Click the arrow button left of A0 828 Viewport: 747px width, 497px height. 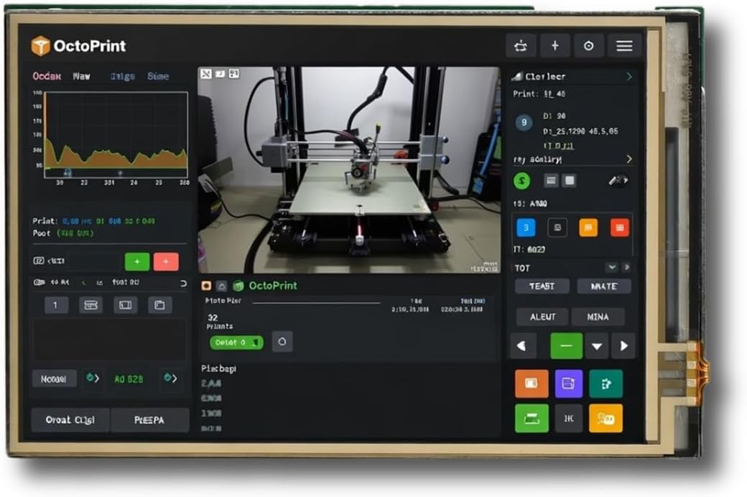(x=93, y=378)
